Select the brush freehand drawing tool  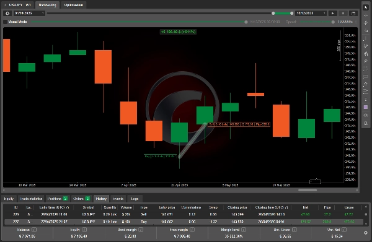tap(366, 61)
